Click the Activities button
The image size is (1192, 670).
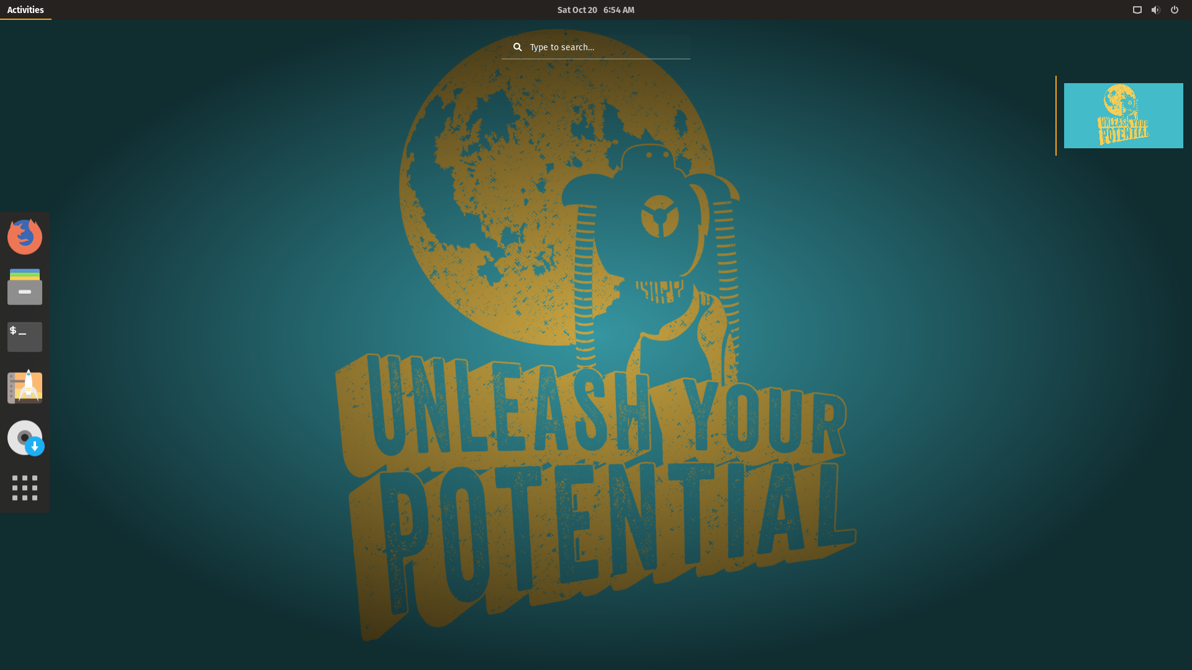coord(25,10)
